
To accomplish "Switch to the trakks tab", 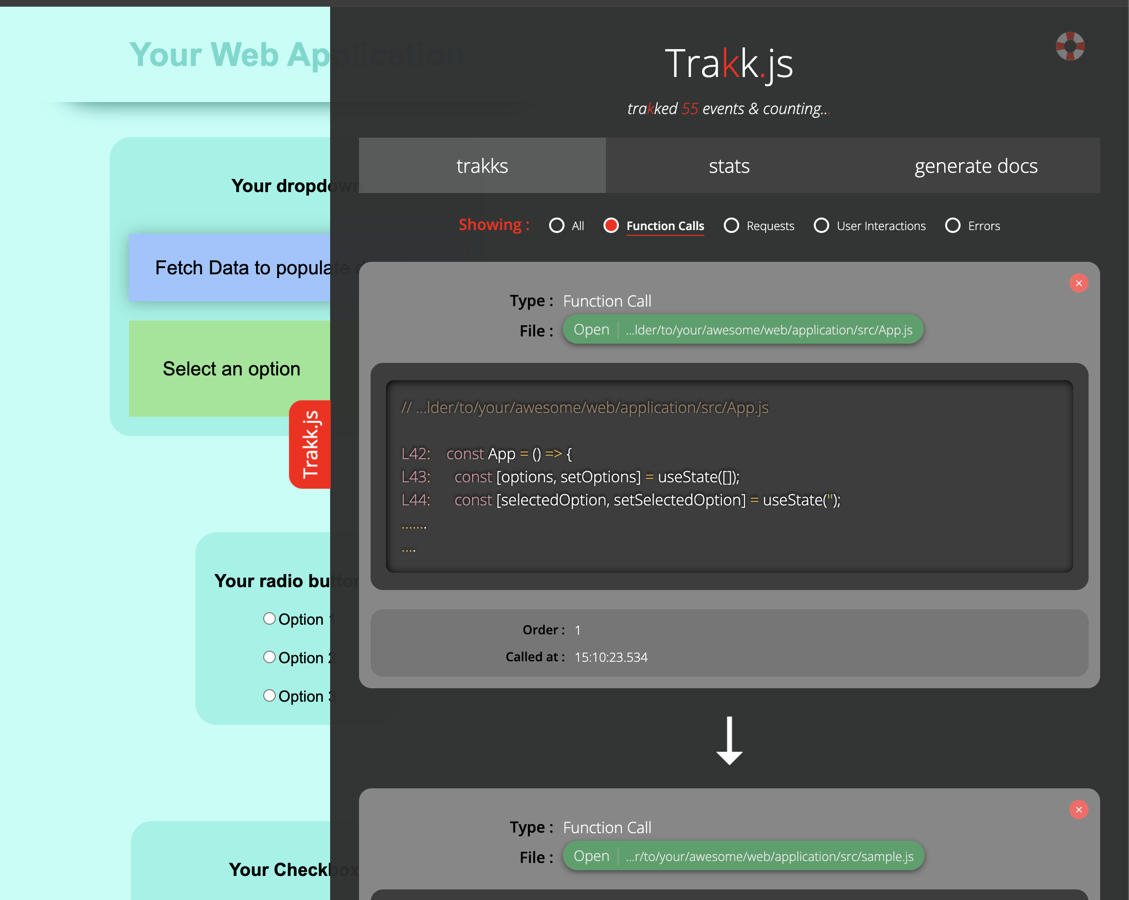I will [x=482, y=166].
